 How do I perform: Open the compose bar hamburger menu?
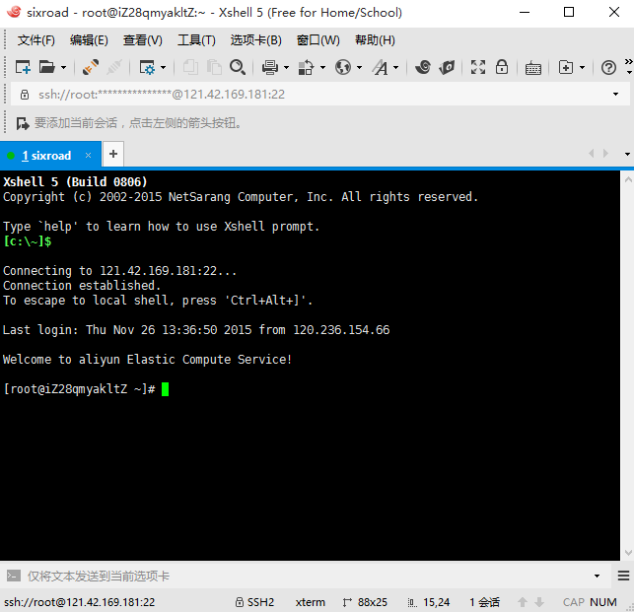coord(623,576)
